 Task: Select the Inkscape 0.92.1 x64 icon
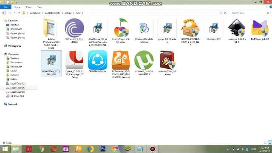(x=237, y=28)
